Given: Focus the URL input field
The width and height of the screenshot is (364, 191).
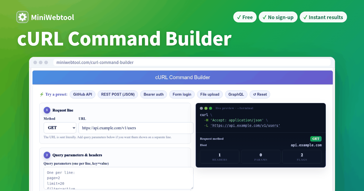Looking at the screenshot, I should pos(136,128).
